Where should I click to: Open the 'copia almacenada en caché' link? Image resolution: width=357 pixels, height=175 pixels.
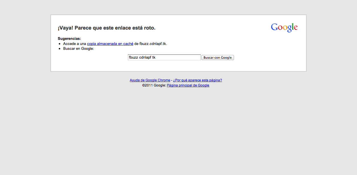[110, 44]
